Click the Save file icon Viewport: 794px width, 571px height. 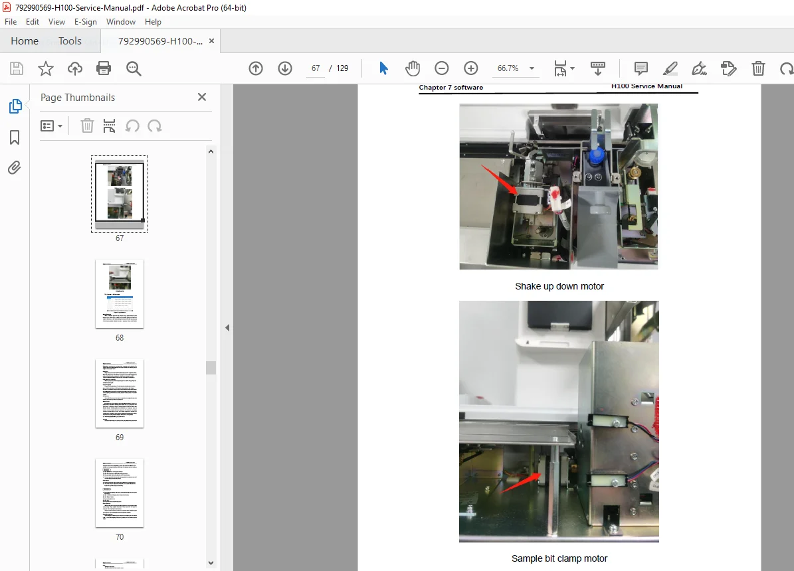click(17, 68)
